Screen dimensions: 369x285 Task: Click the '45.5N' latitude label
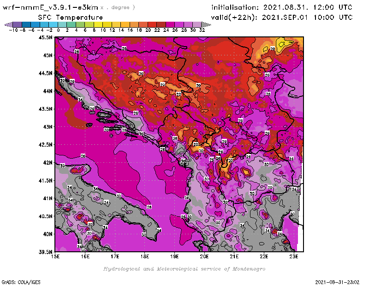pos(46,37)
